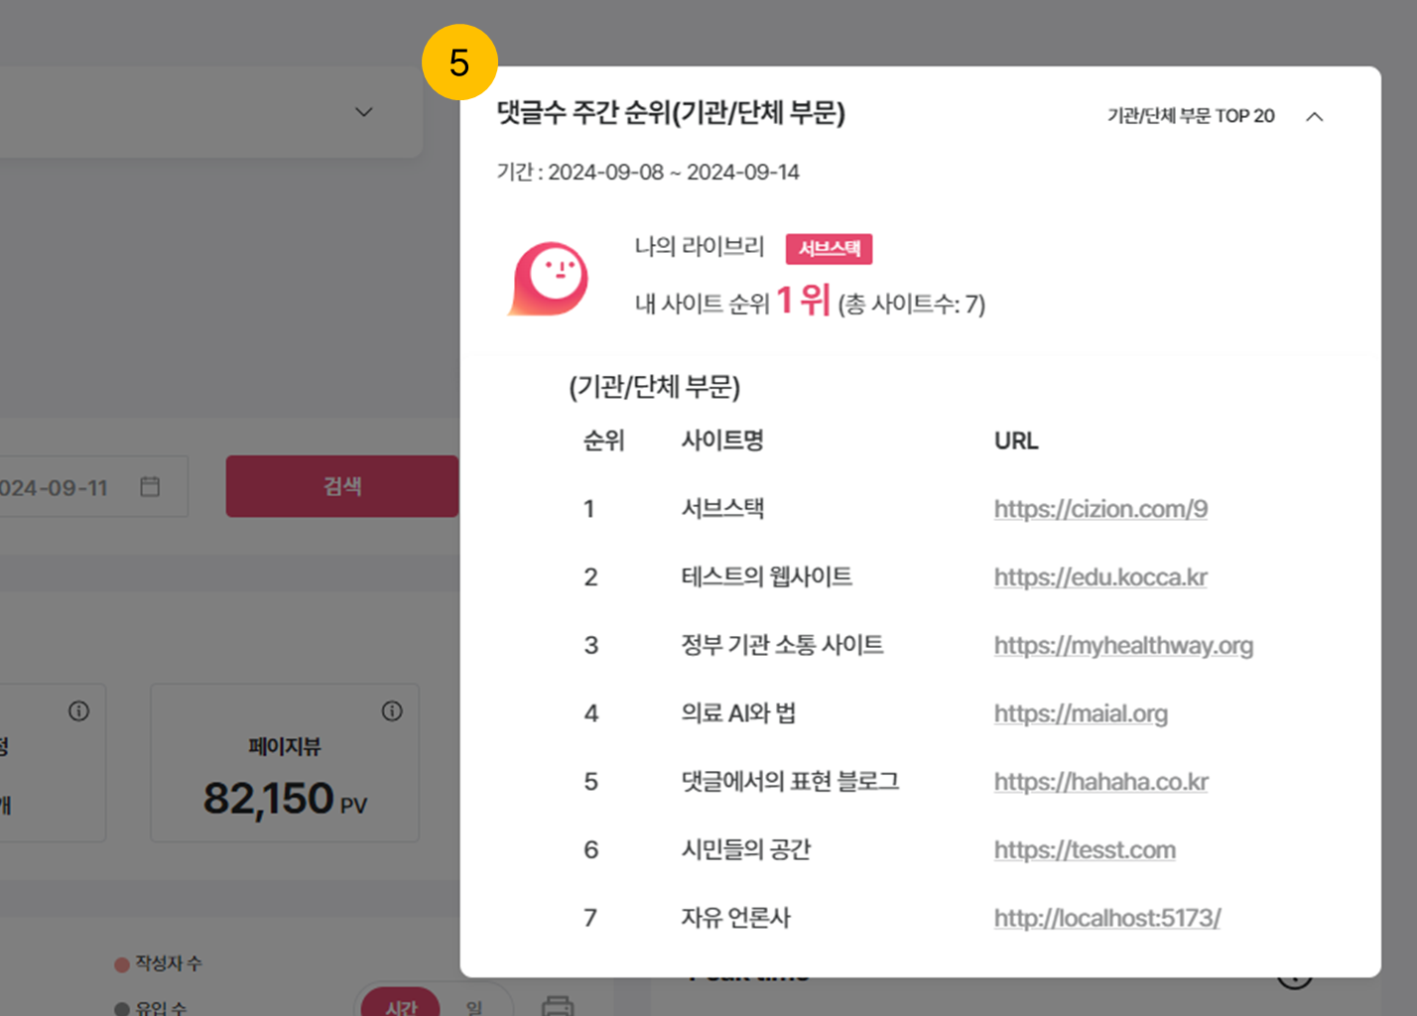1417x1016 pixels.
Task: Visit the https://myhealthway.org link
Action: click(1123, 646)
